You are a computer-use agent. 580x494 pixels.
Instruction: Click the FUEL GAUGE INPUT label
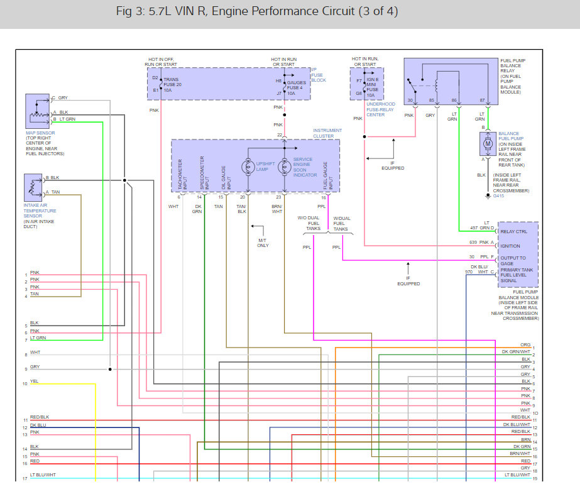coord(328,175)
